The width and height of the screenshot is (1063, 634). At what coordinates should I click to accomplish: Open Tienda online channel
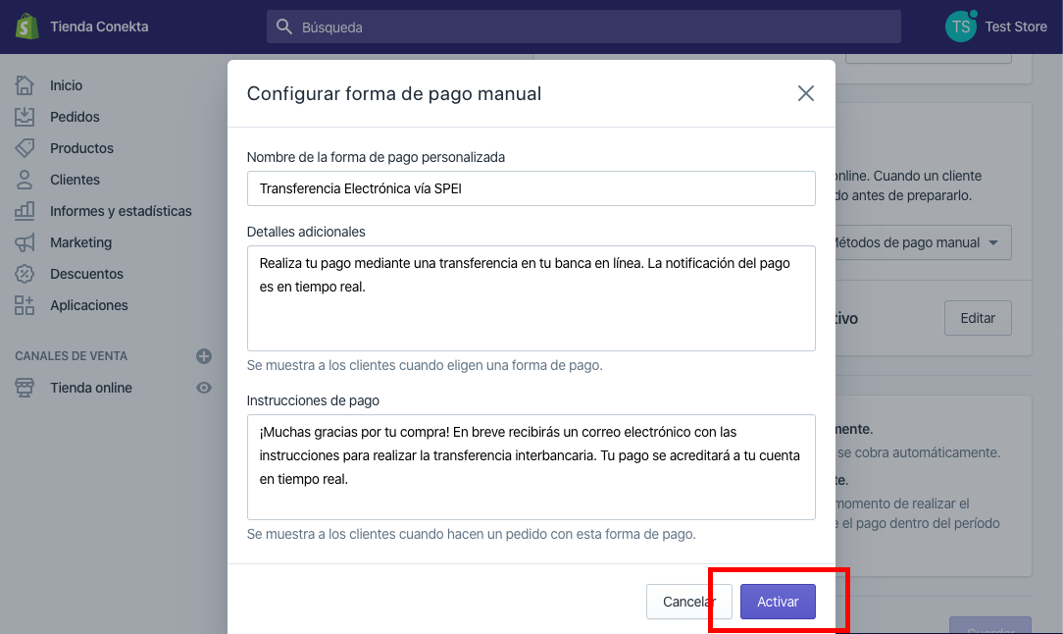(91, 388)
